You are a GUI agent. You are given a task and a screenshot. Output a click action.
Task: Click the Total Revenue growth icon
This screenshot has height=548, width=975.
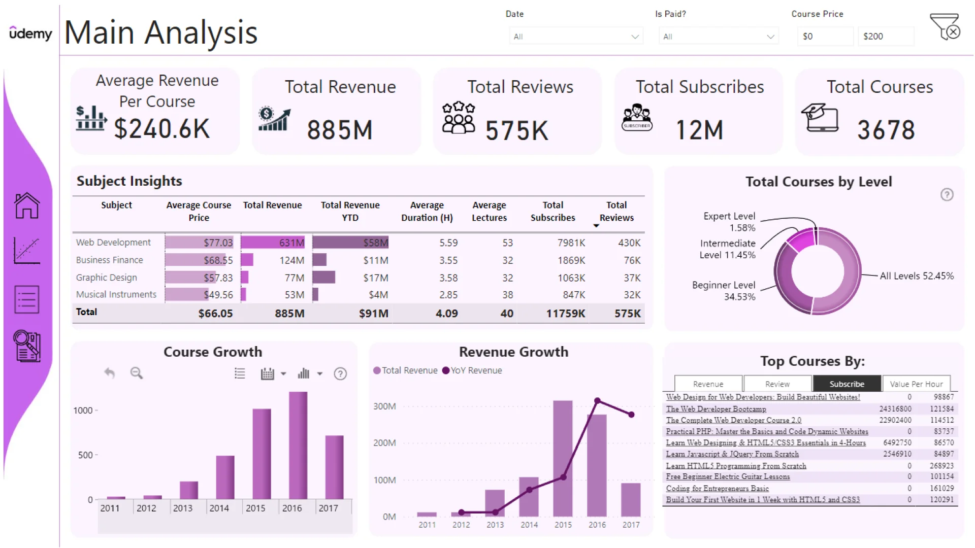(274, 119)
